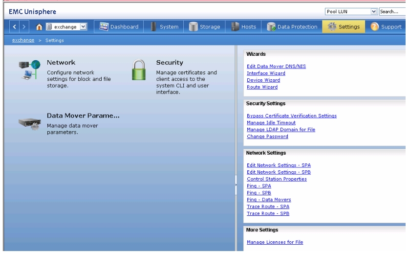Screen dimensions: 409x254
Task: Run Trace Route - SPA
Action: point(268,206)
